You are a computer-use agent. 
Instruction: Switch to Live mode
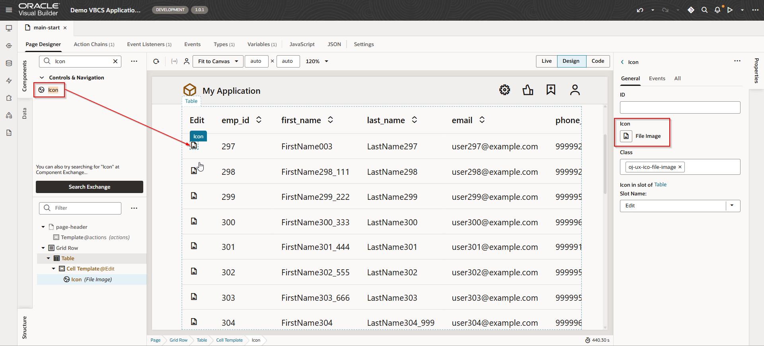click(x=546, y=61)
